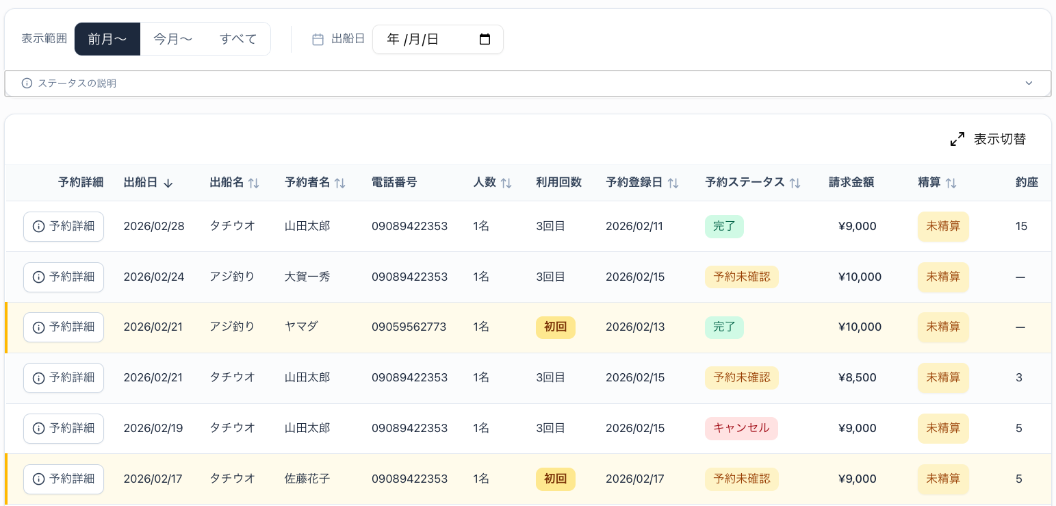Click the sort icon on 予約登録日 column

pyautogui.click(x=673, y=182)
